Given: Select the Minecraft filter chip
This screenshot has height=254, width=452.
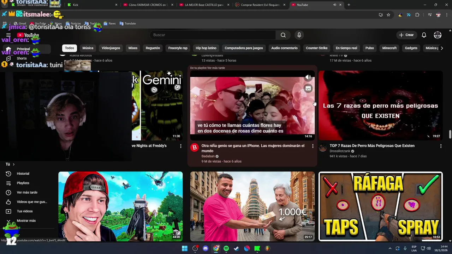Looking at the screenshot, I should [389, 48].
